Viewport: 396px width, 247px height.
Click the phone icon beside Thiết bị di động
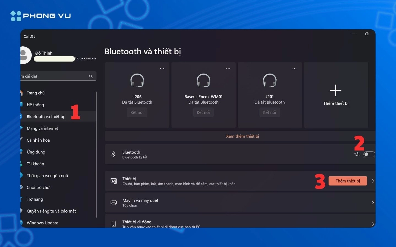(114, 224)
